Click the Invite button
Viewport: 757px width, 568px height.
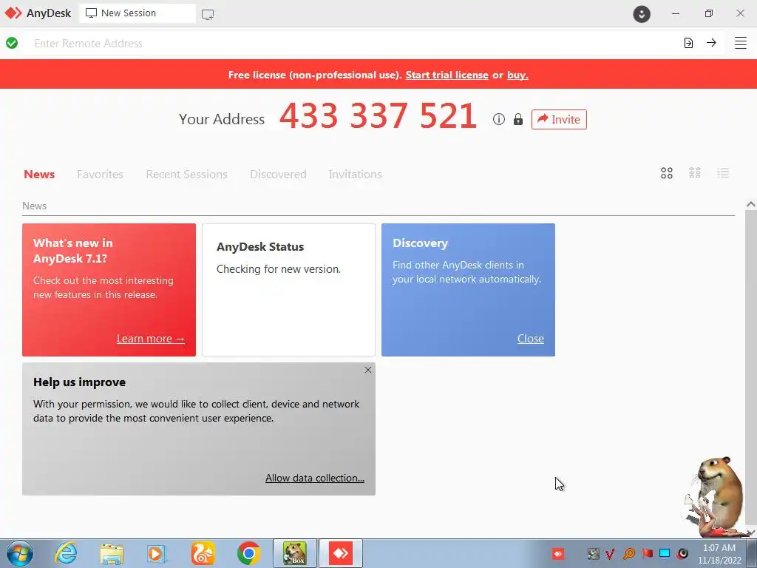(x=559, y=119)
